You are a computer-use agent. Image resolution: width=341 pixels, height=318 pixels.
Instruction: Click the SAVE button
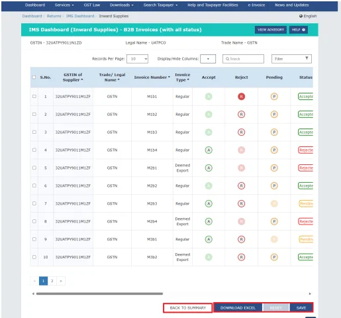(301, 308)
